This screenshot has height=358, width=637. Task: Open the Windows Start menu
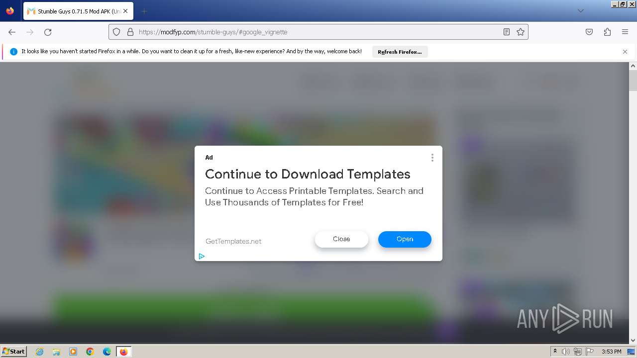coord(13,351)
